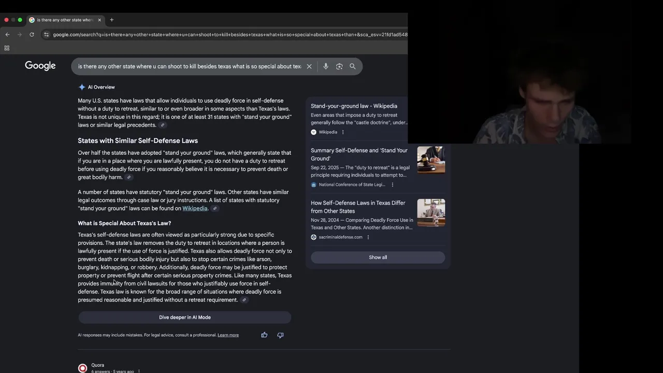Click the 'AI Overview' label
The width and height of the screenshot is (663, 373).
point(101,87)
